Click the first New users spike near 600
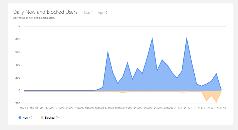Screen dimensions: 238x130 (108, 52)
